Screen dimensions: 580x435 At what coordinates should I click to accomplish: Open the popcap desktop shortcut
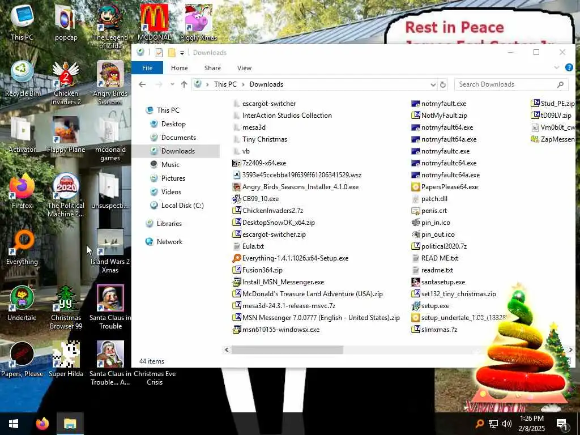(x=66, y=22)
